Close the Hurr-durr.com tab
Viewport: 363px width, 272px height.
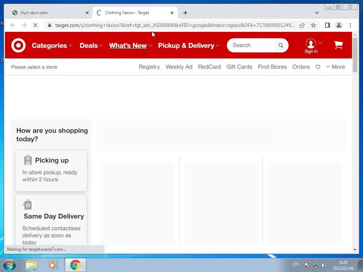pos(87,13)
